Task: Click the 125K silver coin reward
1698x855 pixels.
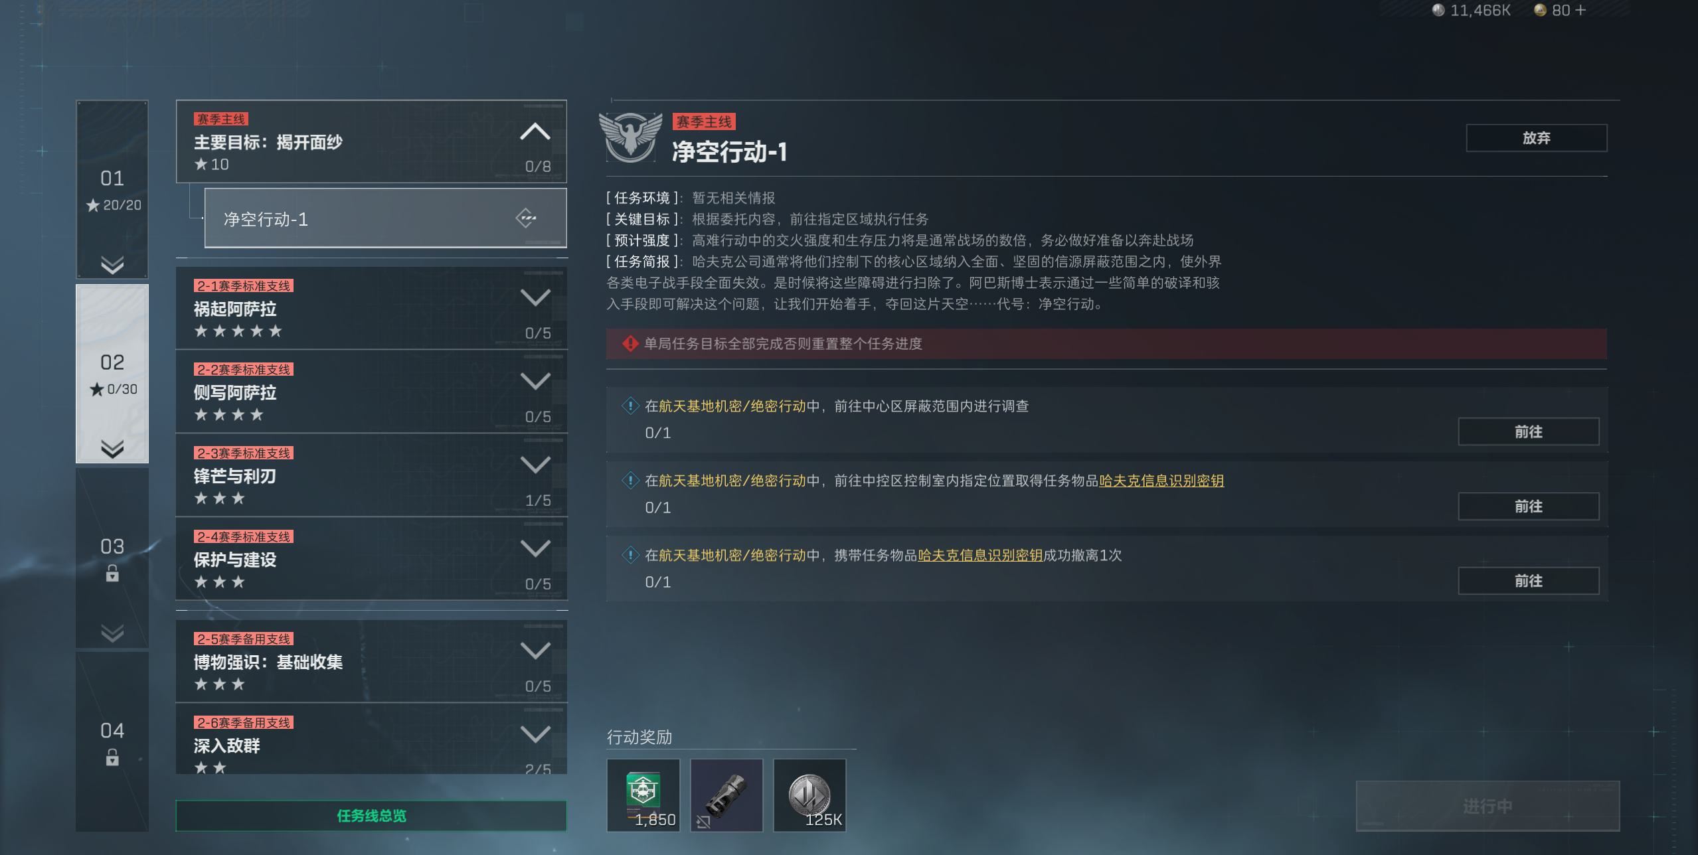Action: point(809,795)
